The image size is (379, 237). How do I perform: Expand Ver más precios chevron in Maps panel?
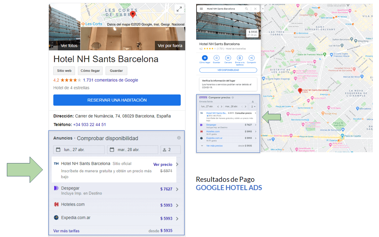coord(202,146)
